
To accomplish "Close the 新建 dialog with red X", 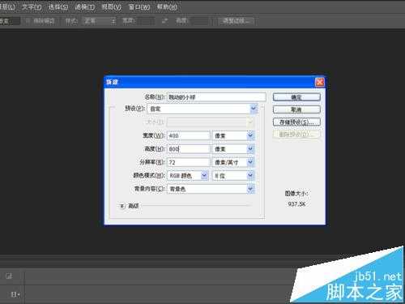I will pyautogui.click(x=319, y=82).
